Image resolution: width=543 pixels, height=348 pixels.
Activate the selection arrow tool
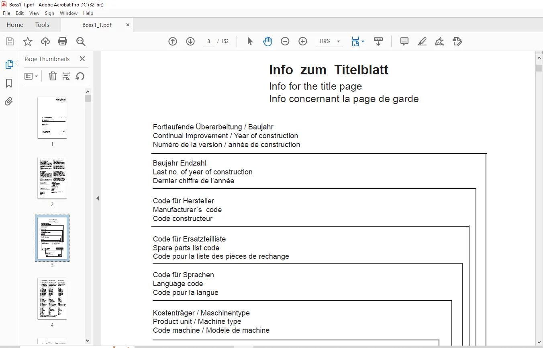[x=250, y=41]
